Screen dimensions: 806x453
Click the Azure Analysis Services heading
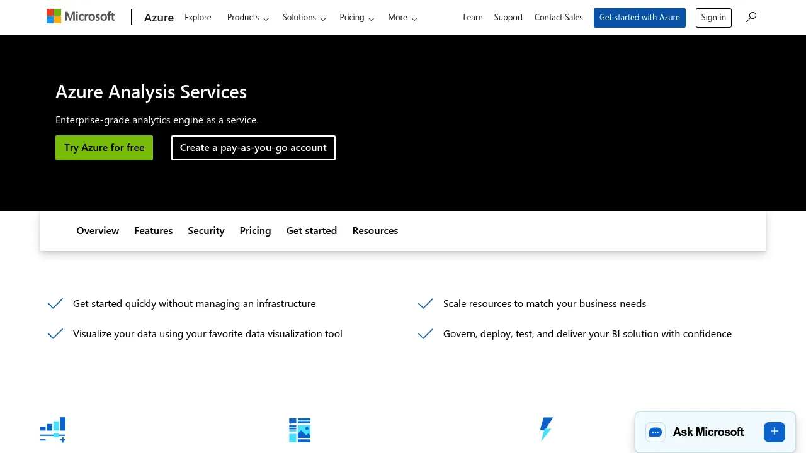click(151, 92)
